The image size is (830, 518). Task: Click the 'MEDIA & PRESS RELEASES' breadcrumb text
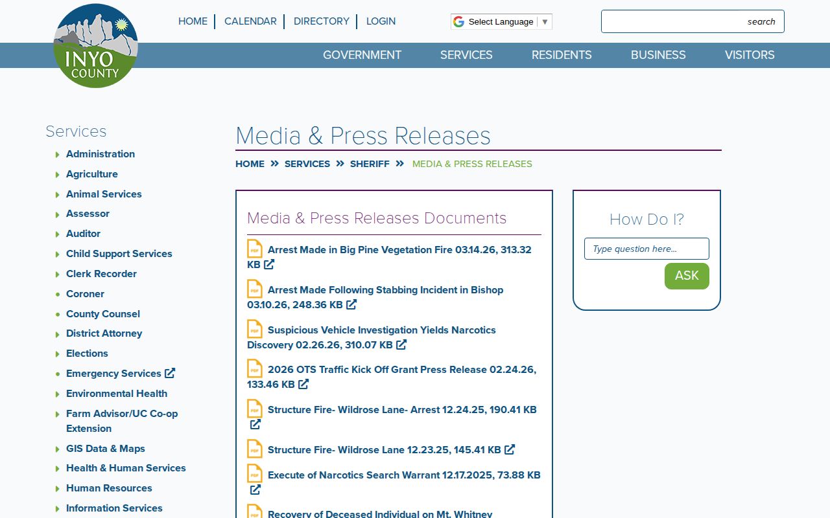(472, 164)
